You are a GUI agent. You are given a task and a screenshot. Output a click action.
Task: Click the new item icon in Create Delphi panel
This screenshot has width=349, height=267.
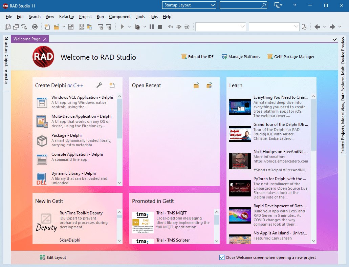tap(112, 85)
